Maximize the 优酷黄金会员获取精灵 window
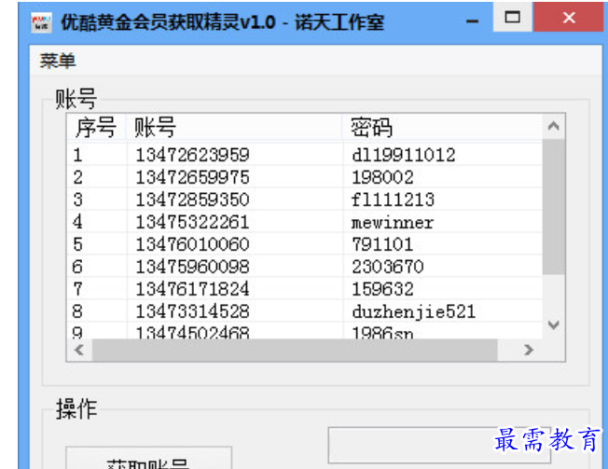The width and height of the screenshot is (608, 469). pyautogui.click(x=513, y=17)
